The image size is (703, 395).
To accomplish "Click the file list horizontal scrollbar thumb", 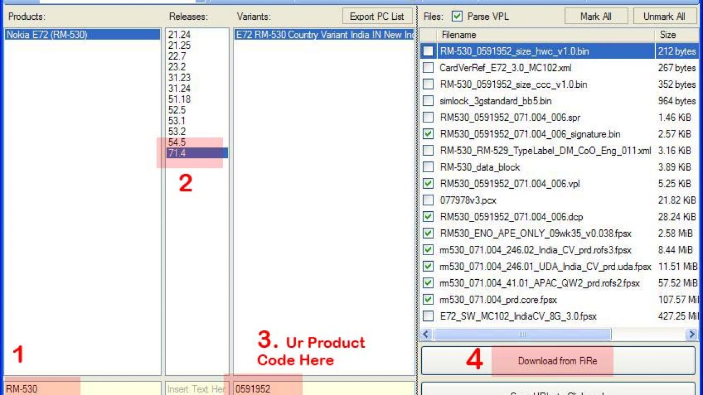I will [522, 334].
